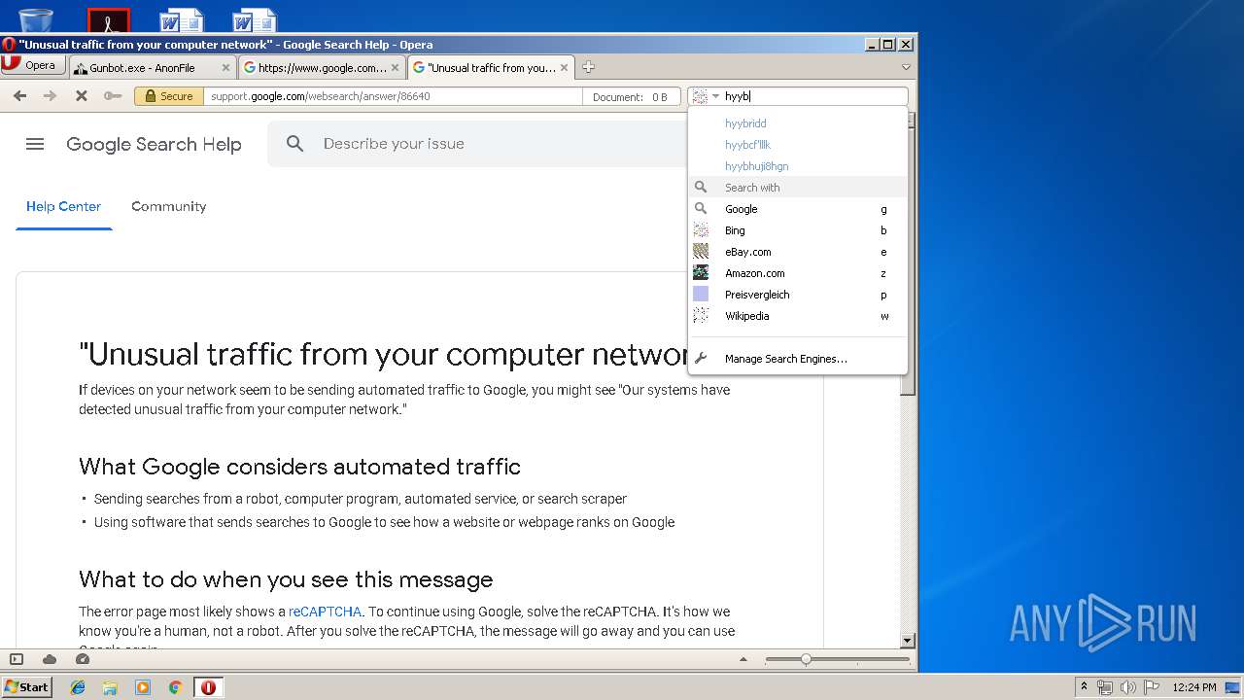1244x700 pixels.
Task: Close the Unusual traffic tab
Action: pos(564,68)
